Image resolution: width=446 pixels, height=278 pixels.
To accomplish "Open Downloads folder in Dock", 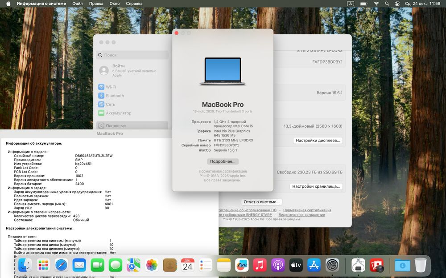I will click(402, 265).
